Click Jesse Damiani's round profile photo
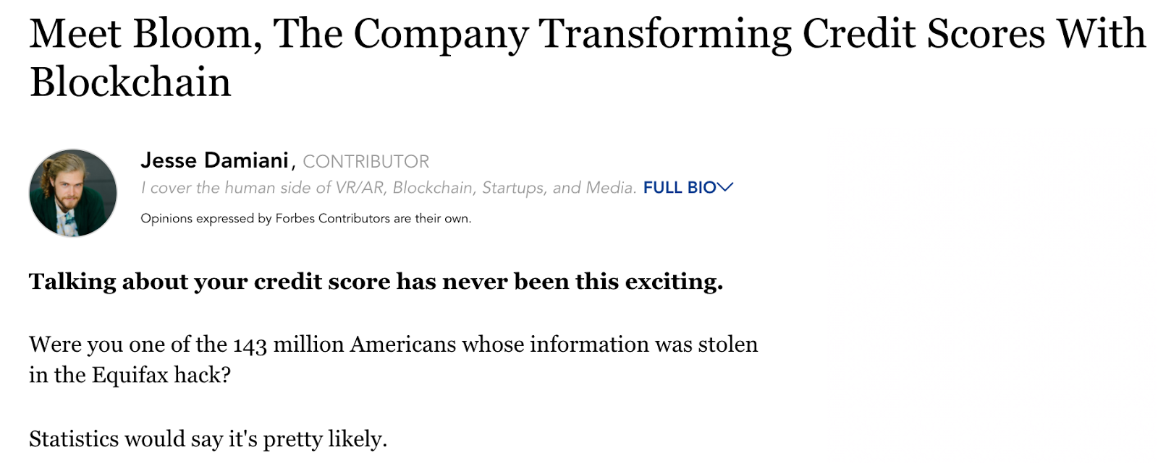 (x=73, y=193)
